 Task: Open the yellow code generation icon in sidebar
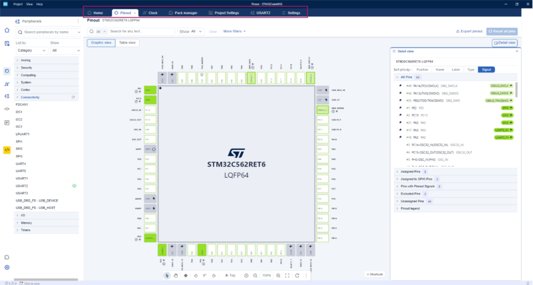coord(7,150)
